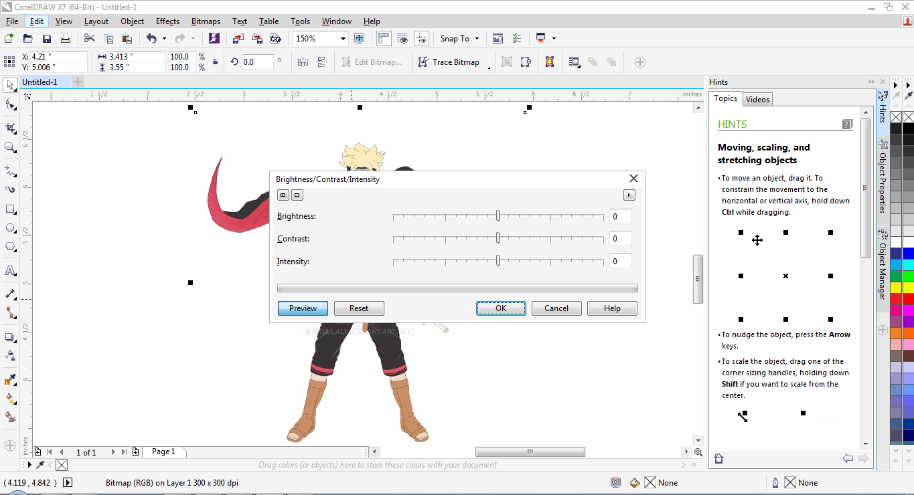This screenshot has height=495, width=914.
Task: Toggle the lock ratio padlock
Action: [x=215, y=62]
